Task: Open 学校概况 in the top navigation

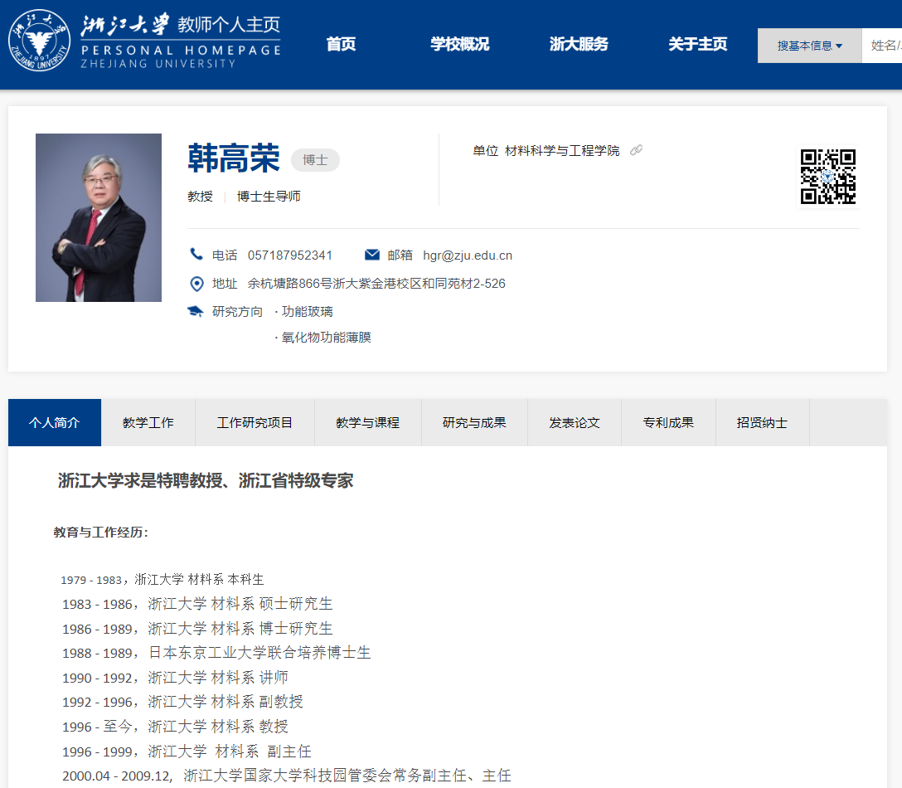Action: (x=459, y=44)
